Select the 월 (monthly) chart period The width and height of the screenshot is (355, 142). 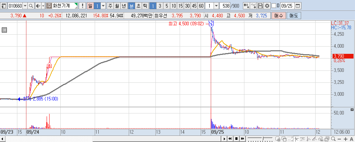point(117,6)
